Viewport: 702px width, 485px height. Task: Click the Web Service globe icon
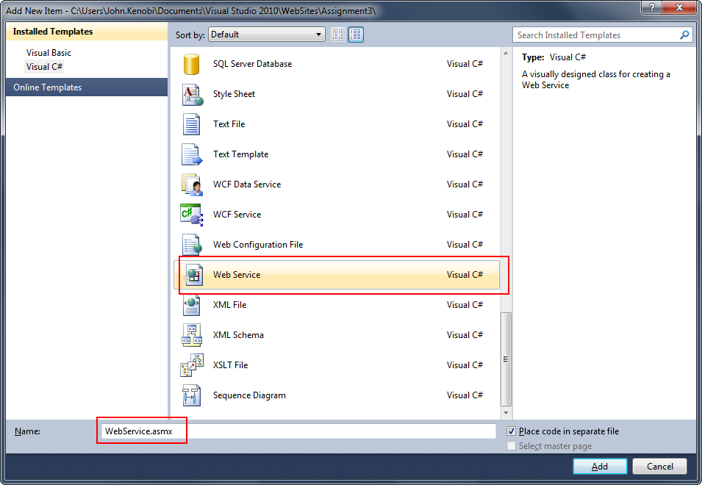pyautogui.click(x=193, y=275)
